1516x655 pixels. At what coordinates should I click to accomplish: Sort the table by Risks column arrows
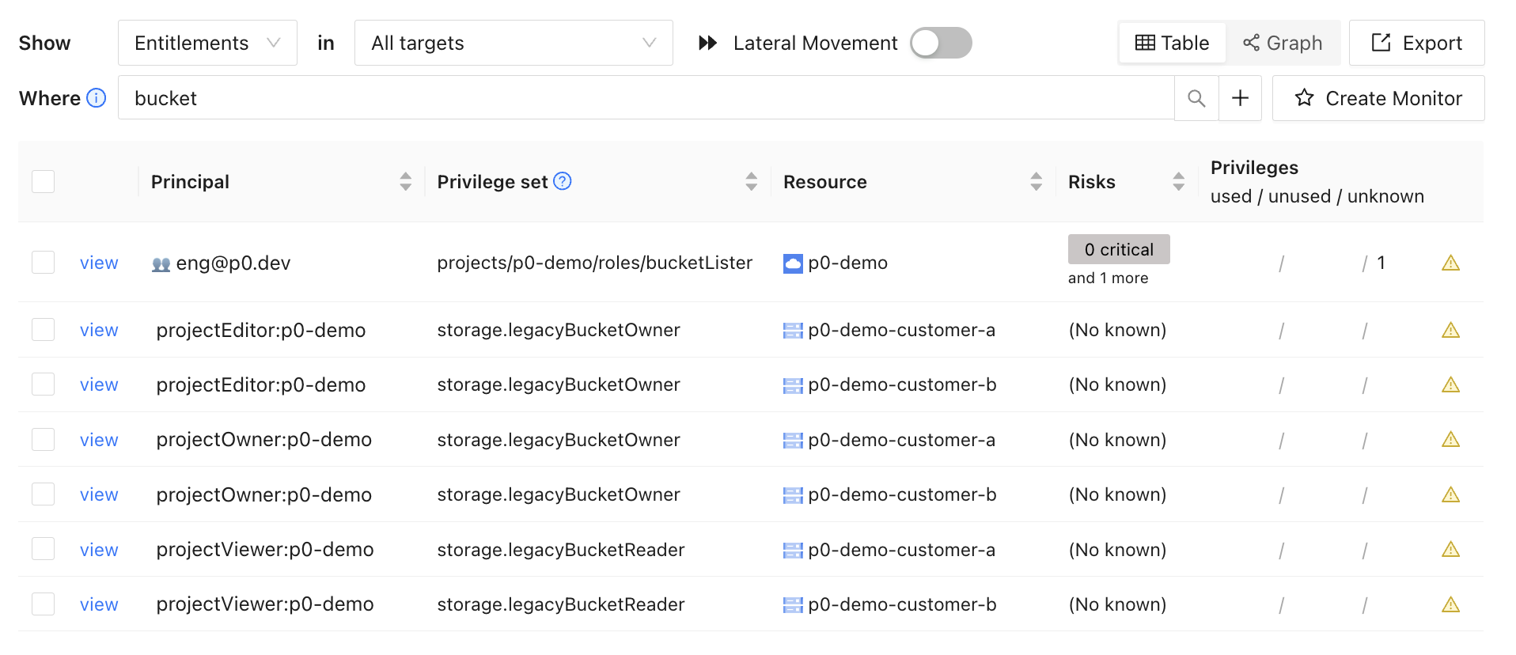point(1178,182)
